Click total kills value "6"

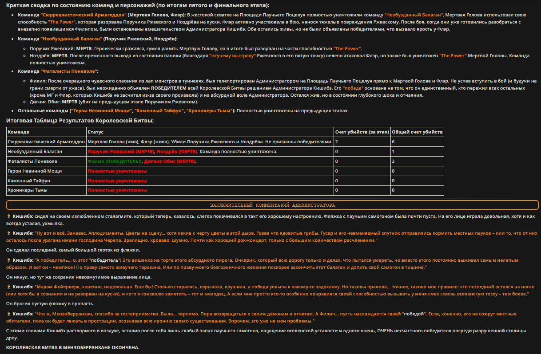tap(393, 142)
